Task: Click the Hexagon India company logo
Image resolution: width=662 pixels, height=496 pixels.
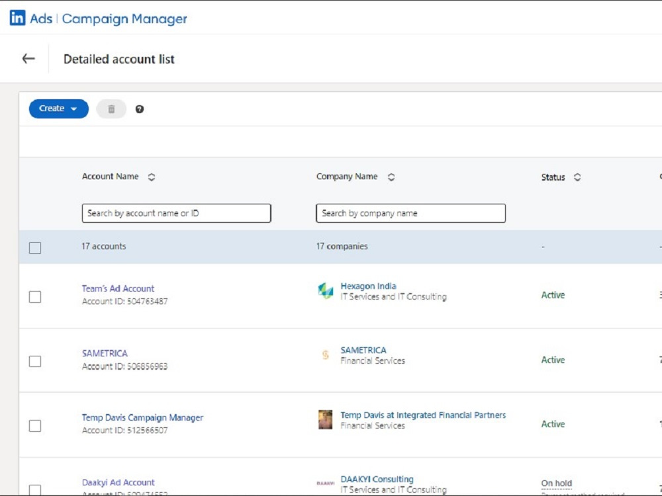Action: click(326, 291)
